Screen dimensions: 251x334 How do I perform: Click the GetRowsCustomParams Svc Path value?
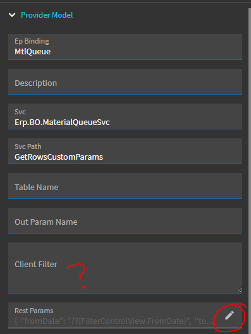[x=59, y=157]
